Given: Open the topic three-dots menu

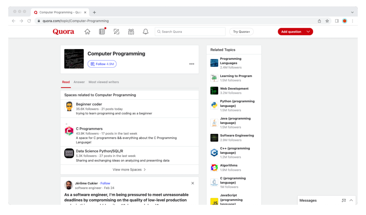Looking at the screenshot, I should coord(192,64).
